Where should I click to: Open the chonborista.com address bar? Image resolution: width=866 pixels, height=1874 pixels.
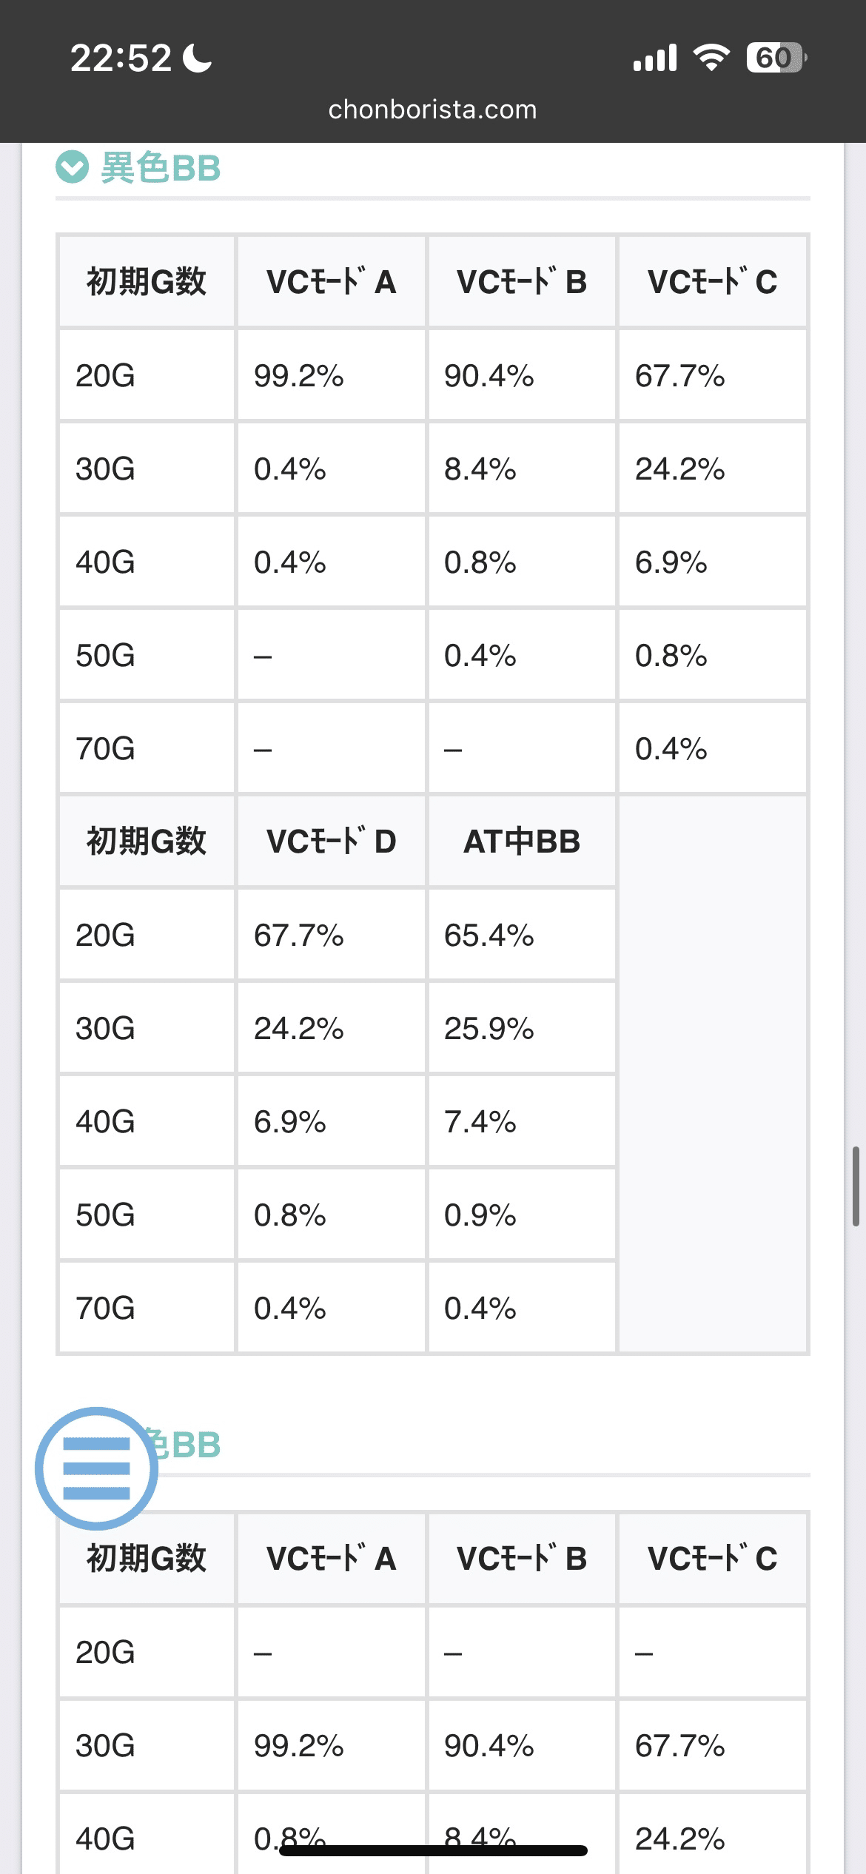433,110
